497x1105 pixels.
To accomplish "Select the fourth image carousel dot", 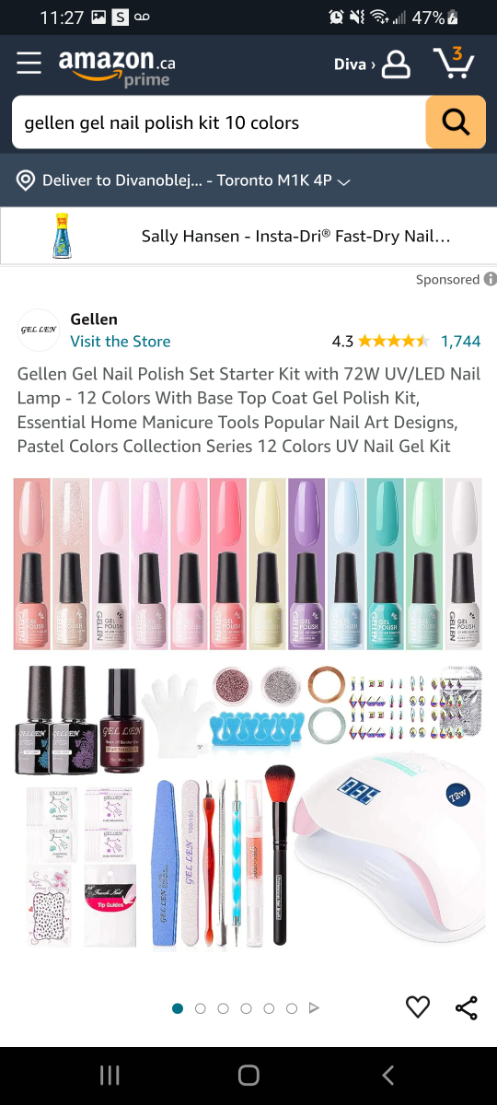I will pos(246,1008).
